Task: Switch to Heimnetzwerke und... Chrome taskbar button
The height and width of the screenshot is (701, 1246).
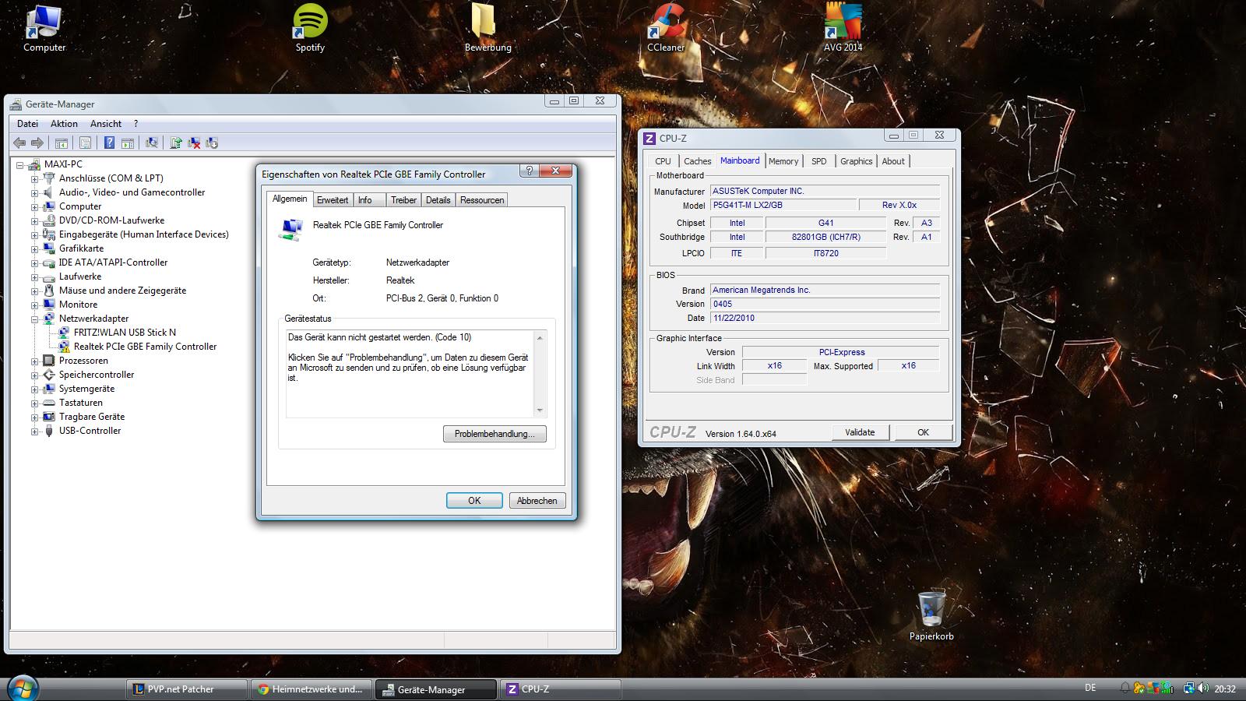Action: [x=311, y=689]
